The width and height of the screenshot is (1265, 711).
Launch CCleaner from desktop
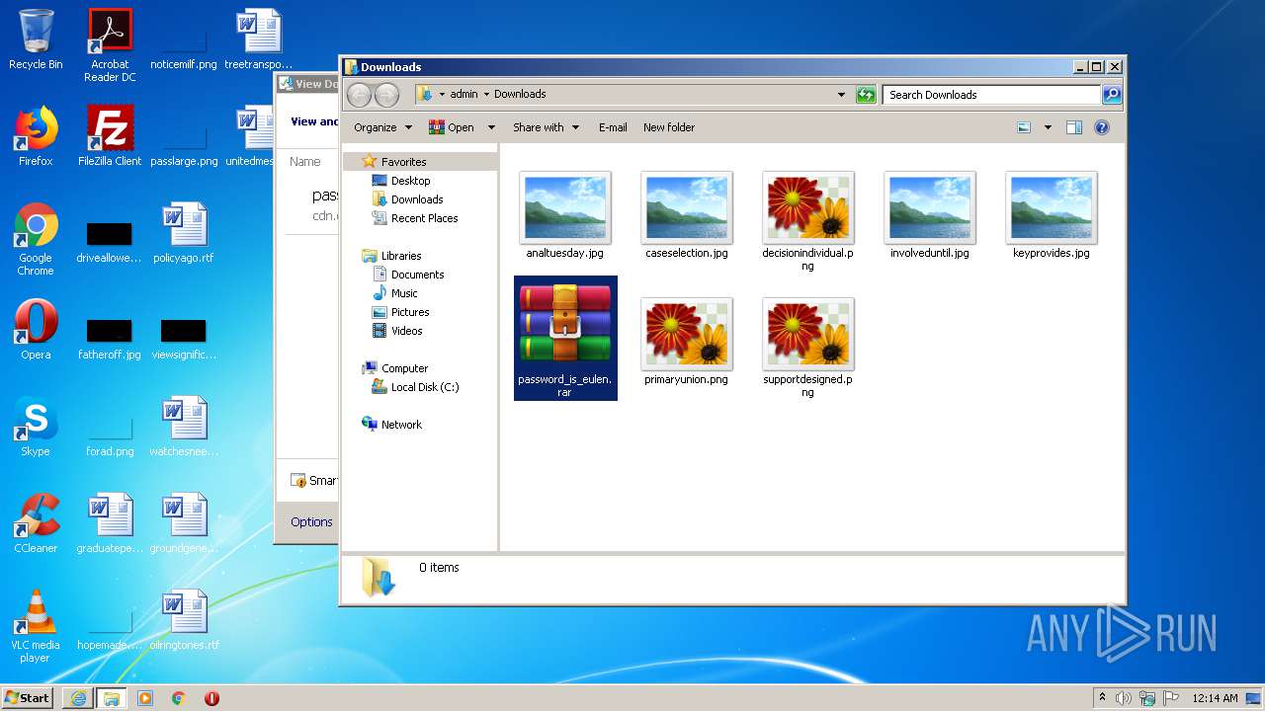coord(36,523)
